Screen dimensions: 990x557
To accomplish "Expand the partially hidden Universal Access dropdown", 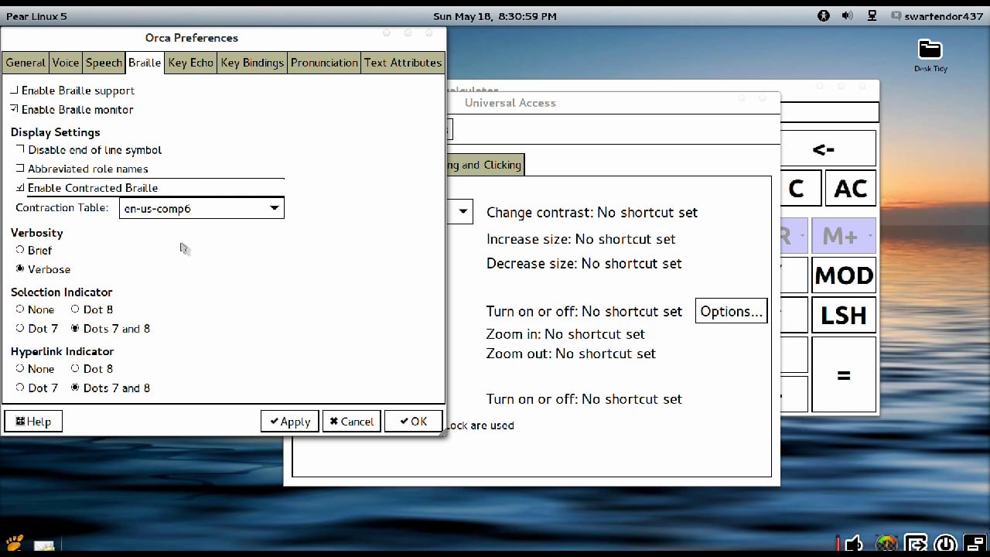I will point(463,211).
